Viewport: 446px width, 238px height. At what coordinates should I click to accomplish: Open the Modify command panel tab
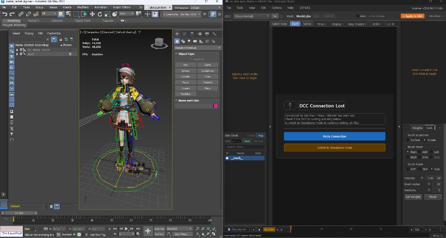coord(185,34)
